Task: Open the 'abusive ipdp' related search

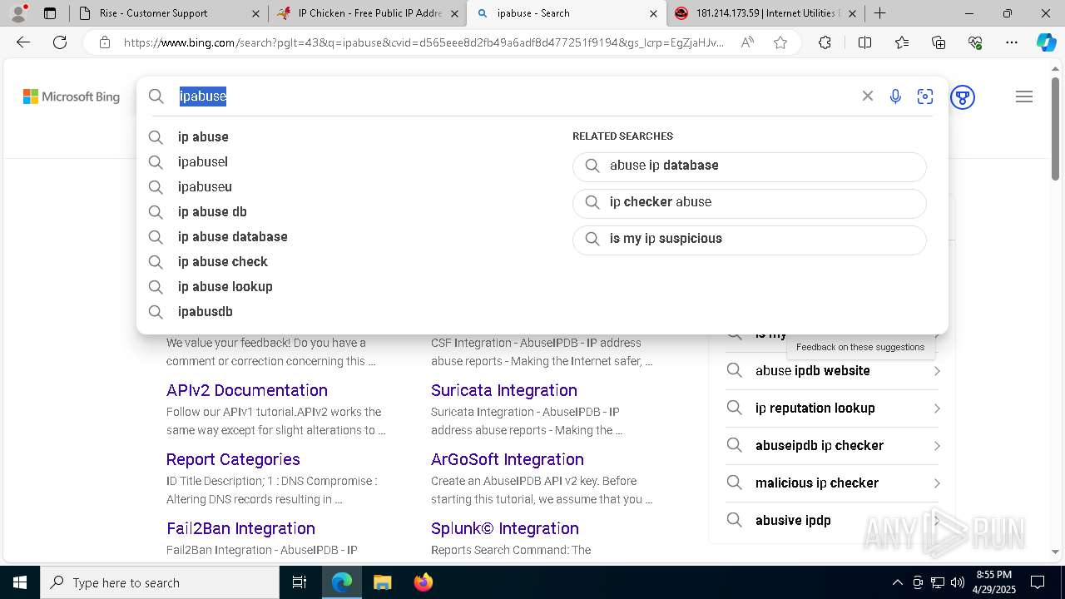Action: point(832,521)
